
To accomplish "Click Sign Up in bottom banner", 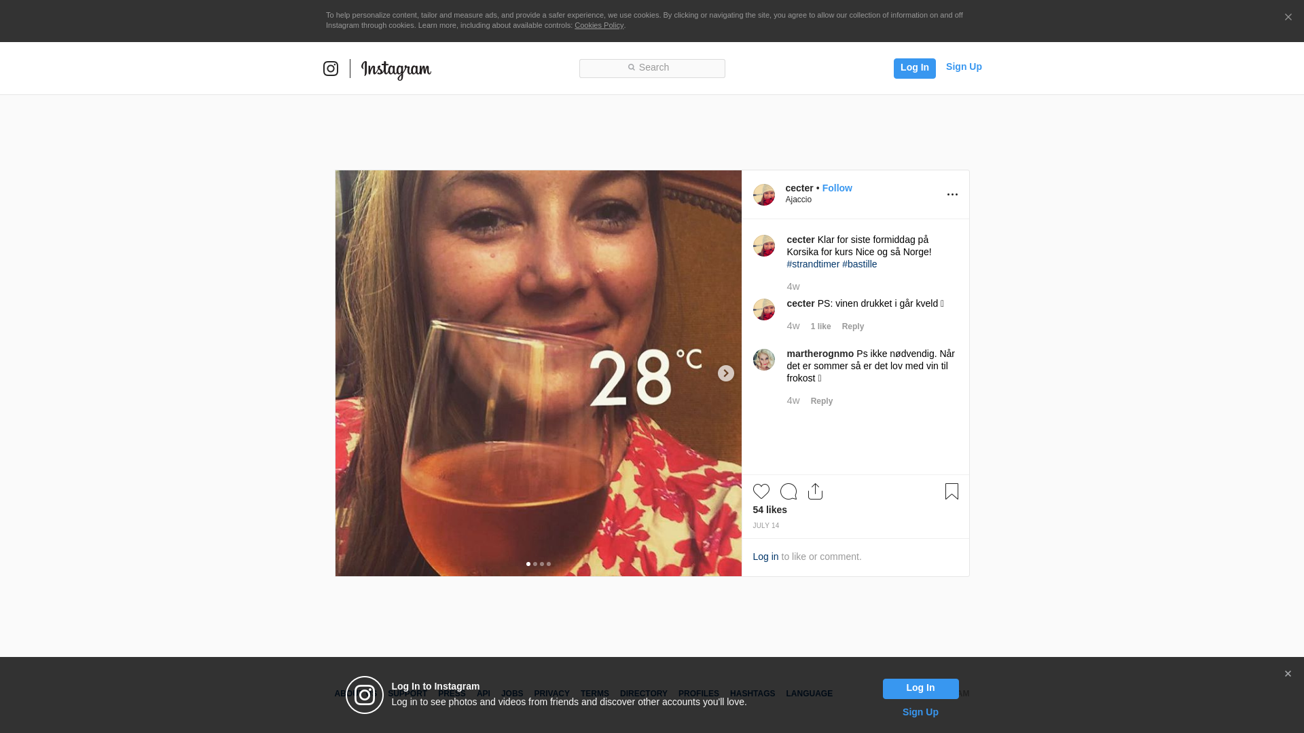I will tap(920, 712).
